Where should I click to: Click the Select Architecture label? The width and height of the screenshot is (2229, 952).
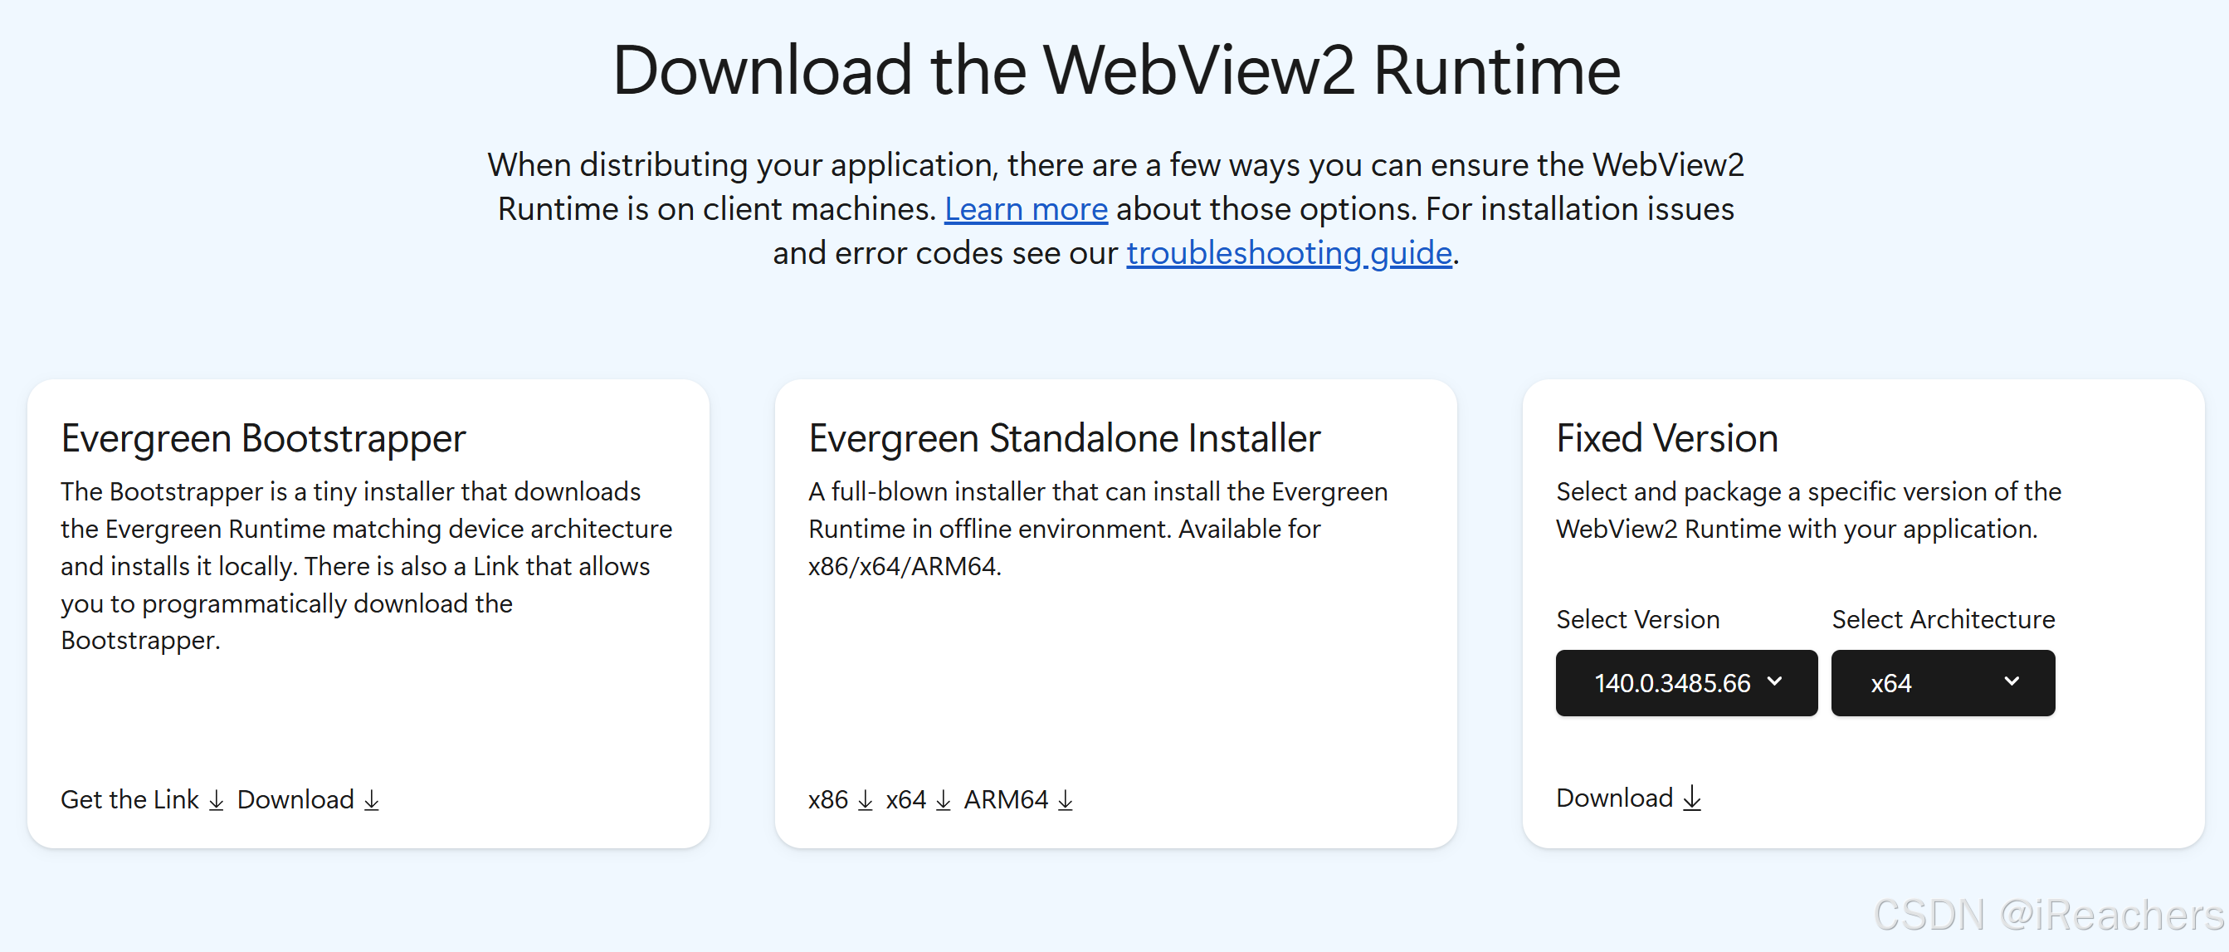(x=1943, y=619)
